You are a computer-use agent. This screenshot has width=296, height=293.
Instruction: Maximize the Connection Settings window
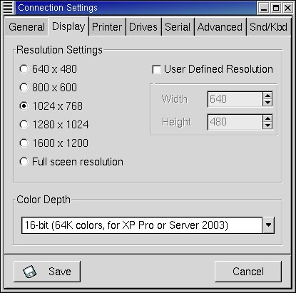[276, 8]
